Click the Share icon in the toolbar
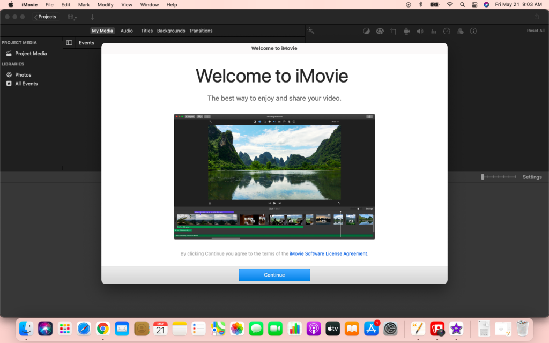 click(536, 17)
